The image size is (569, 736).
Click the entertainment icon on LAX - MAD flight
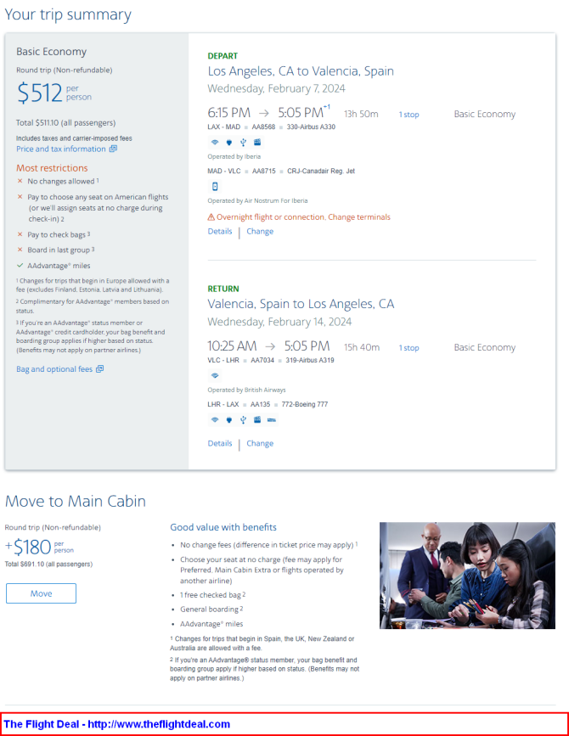tap(257, 142)
